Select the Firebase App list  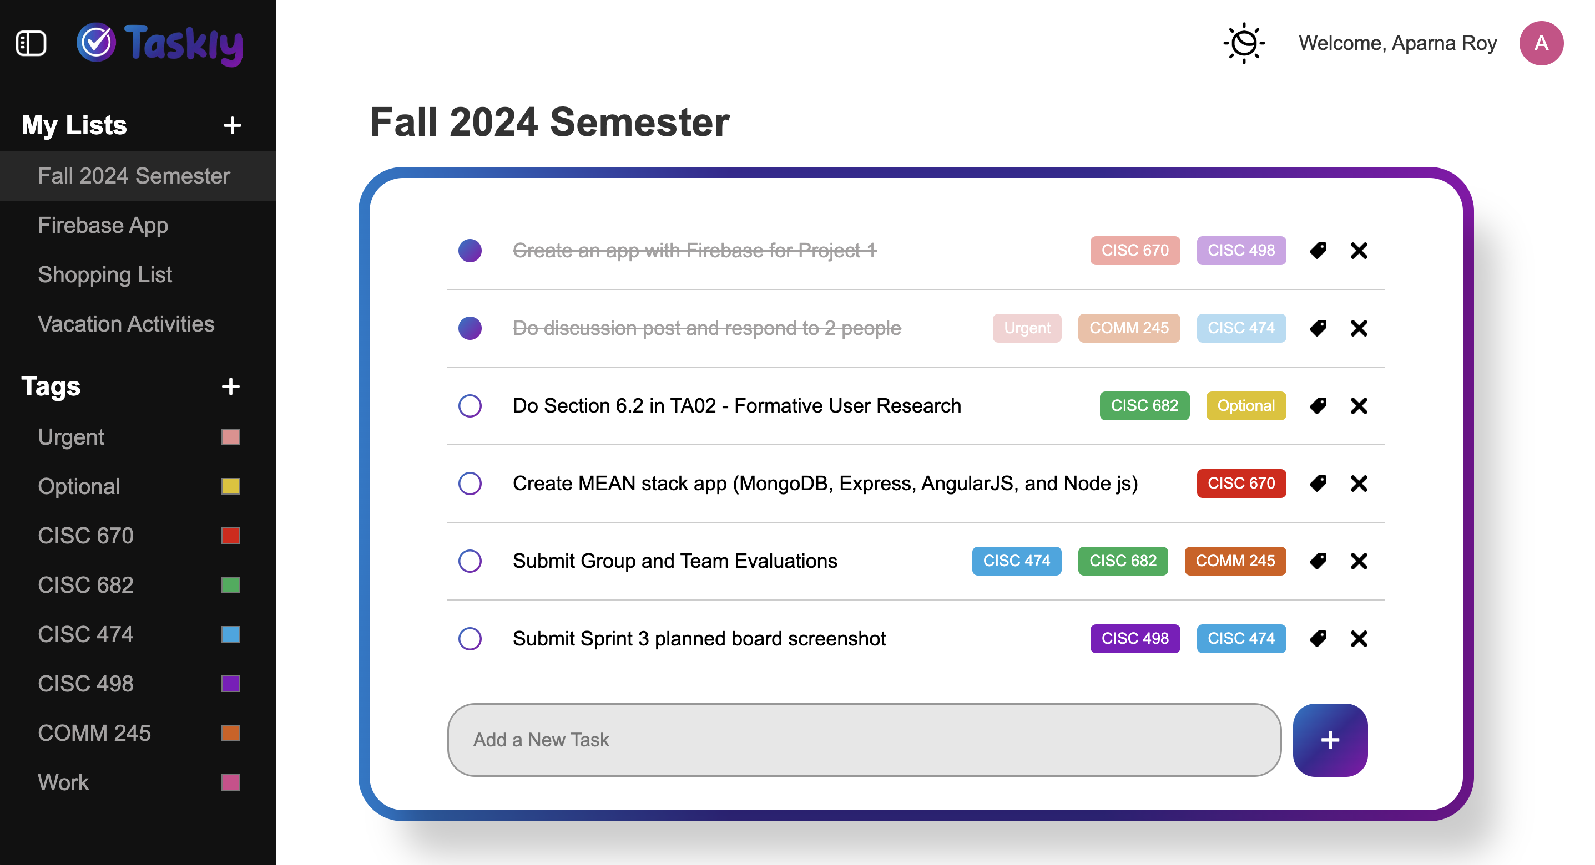point(103,225)
